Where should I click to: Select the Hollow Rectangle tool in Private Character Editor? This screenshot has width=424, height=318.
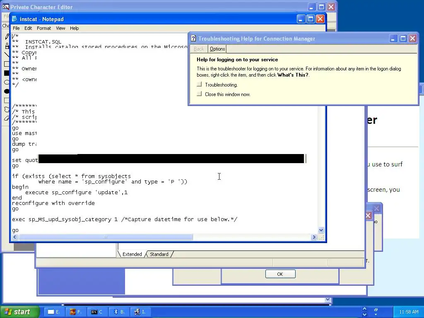click(x=7, y=64)
